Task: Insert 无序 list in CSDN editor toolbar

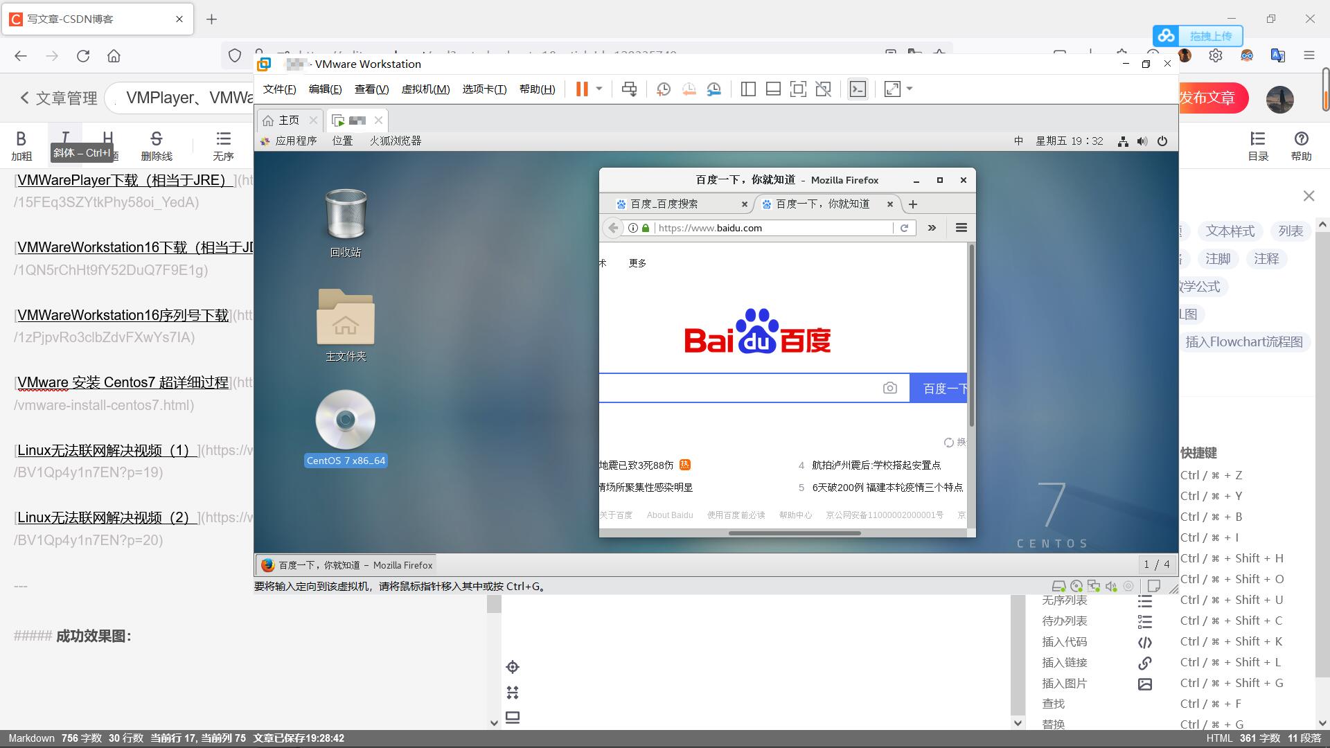Action: [x=223, y=145]
